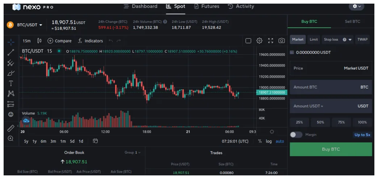The width and height of the screenshot is (378, 179).
Task: Switch to the Sell BTC tab
Action: [x=352, y=21]
